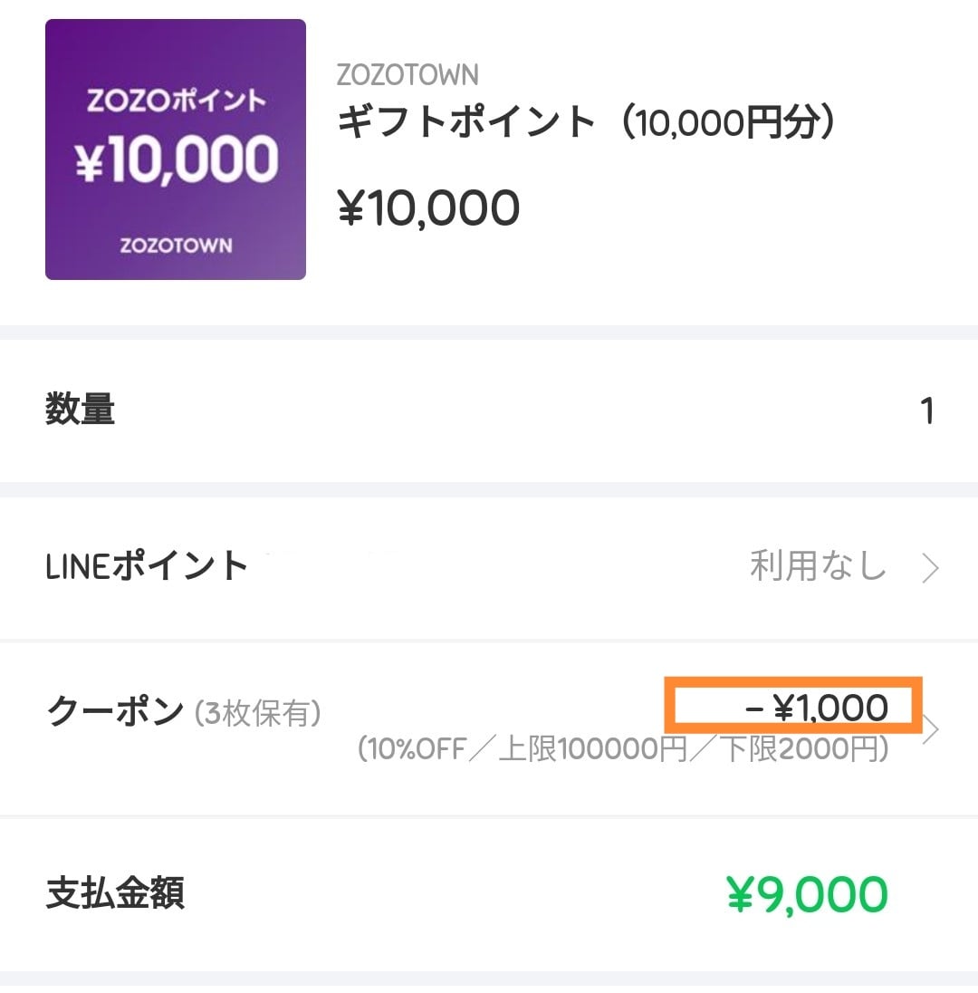
Task: Tap ZOZOポイント text inside the card image
Action: (176, 100)
